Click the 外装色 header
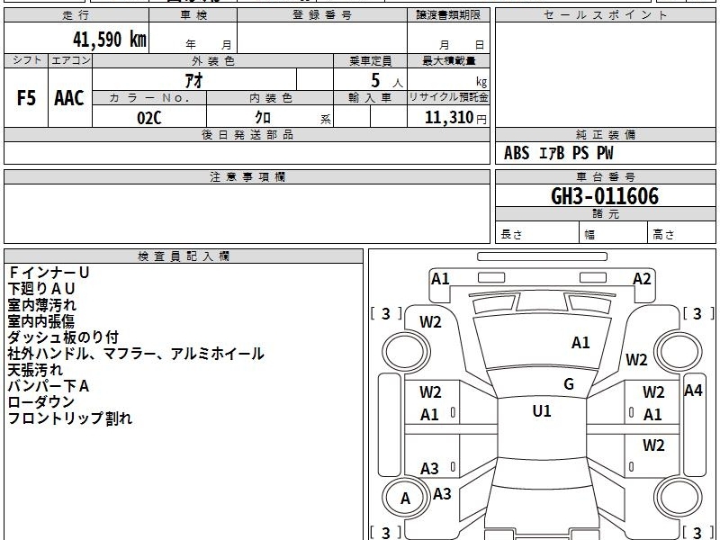The height and width of the screenshot is (540, 720). point(213,61)
